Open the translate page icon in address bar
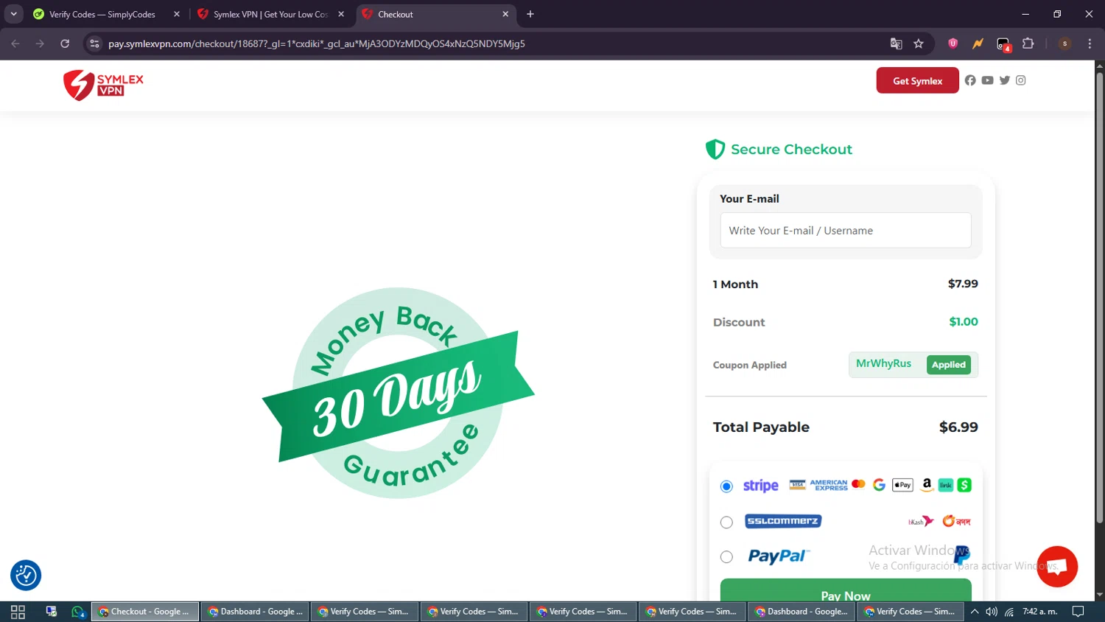This screenshot has height=622, width=1105. coord(896,43)
